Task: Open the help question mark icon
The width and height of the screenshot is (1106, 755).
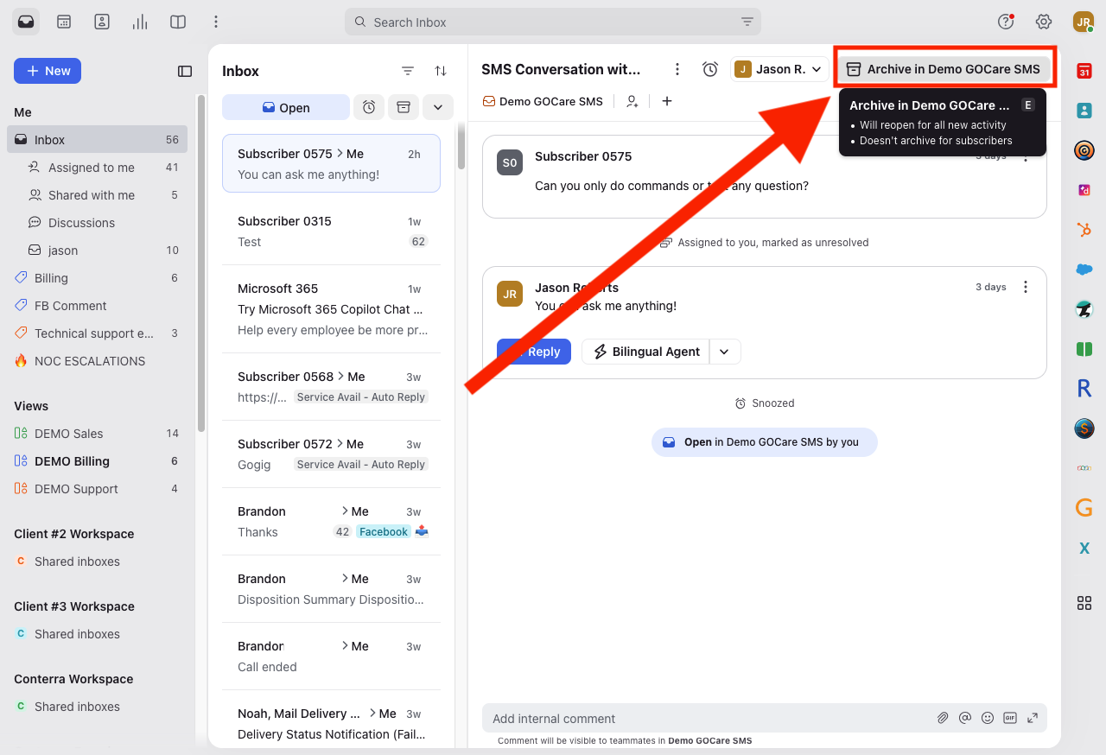Action: click(1006, 22)
